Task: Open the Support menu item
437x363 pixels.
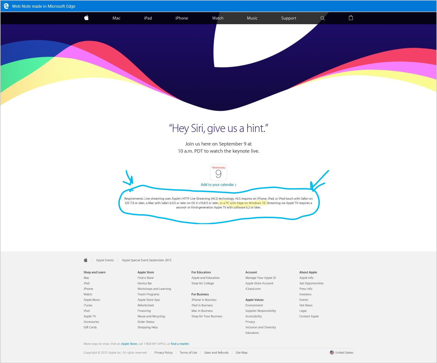Action: pos(289,18)
